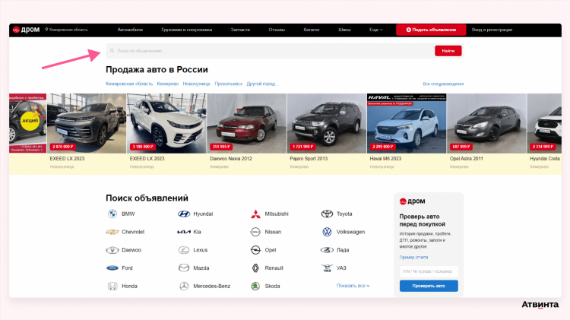Open the Daewoo Nexia 2012 photo
Image resolution: width=570 pixels, height=320 pixels.
pyautogui.click(x=246, y=123)
